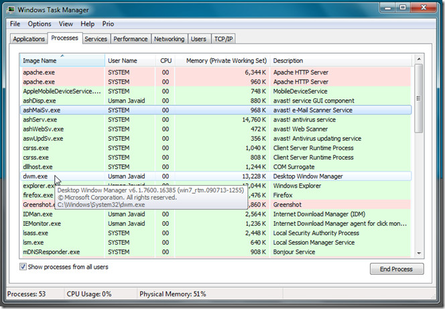Click the scroll up arrow of process list
Image resolution: width=445 pixels, height=309 pixels.
click(x=419, y=59)
